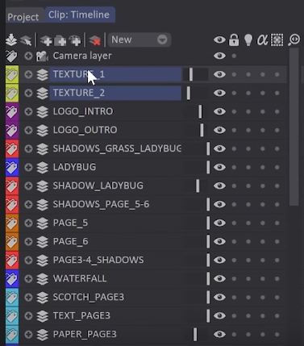
Task: Select the PAGE3-4_SHADOWS layer name
Action: tap(98, 260)
